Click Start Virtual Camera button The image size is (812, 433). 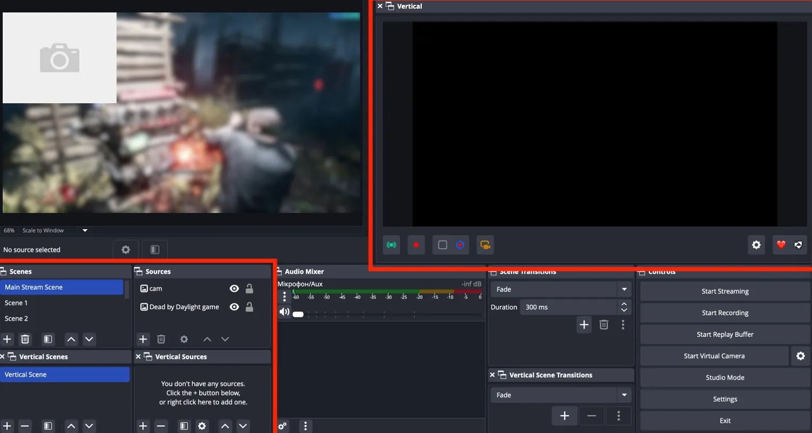click(714, 356)
